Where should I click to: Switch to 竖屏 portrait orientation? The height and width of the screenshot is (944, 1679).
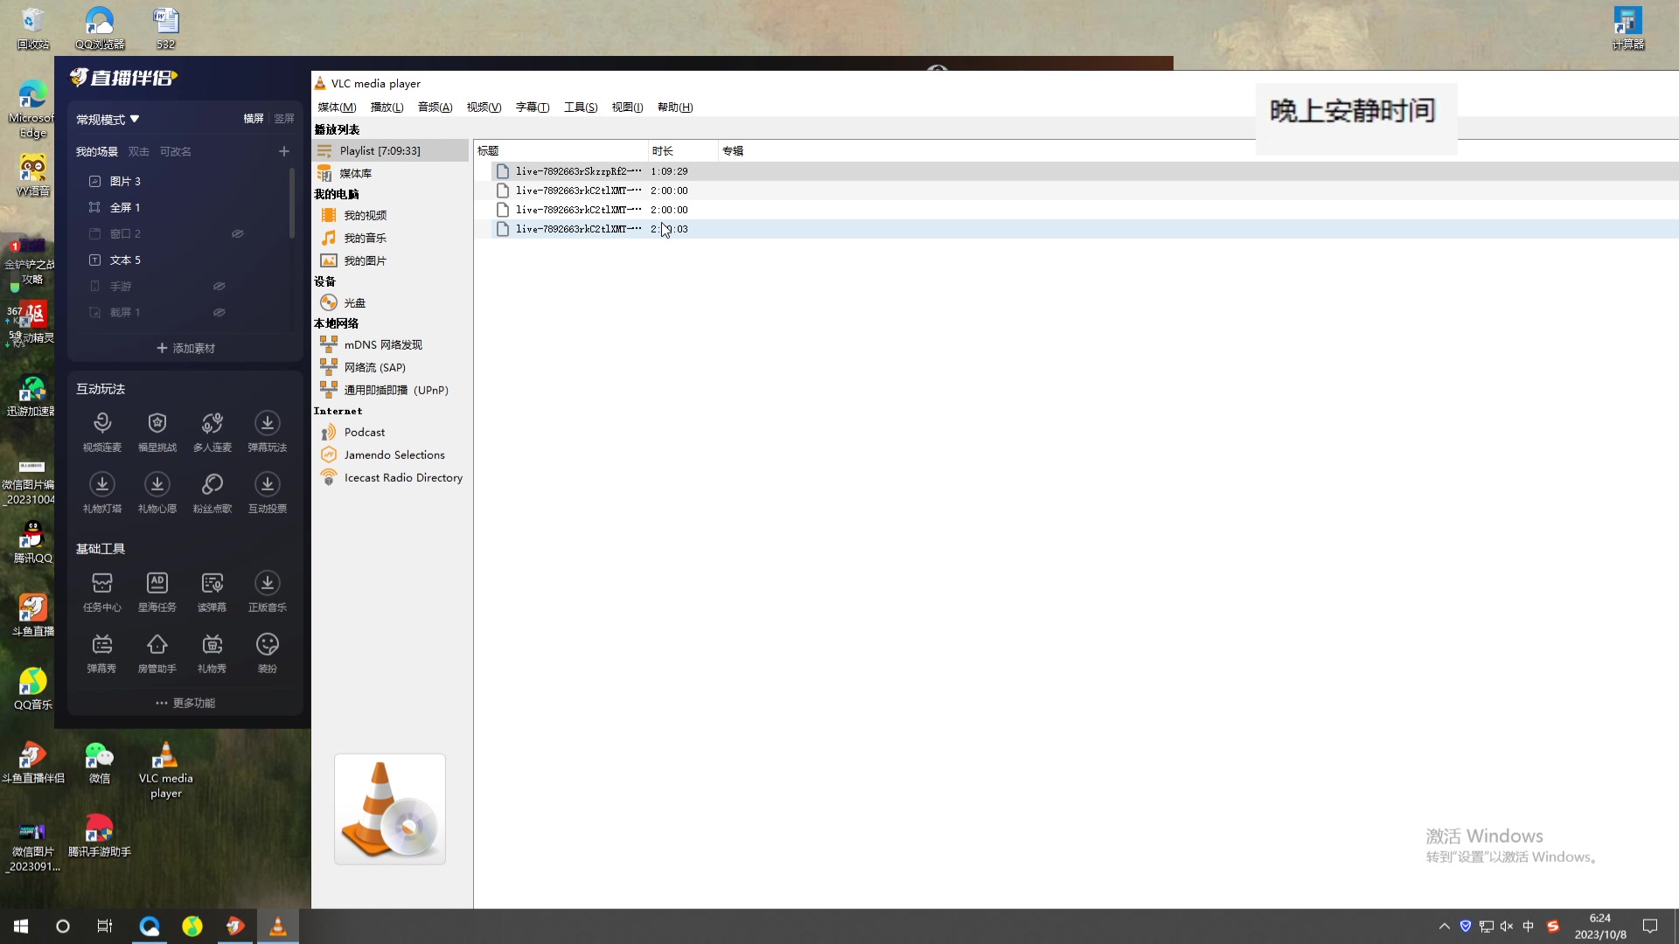(x=284, y=119)
